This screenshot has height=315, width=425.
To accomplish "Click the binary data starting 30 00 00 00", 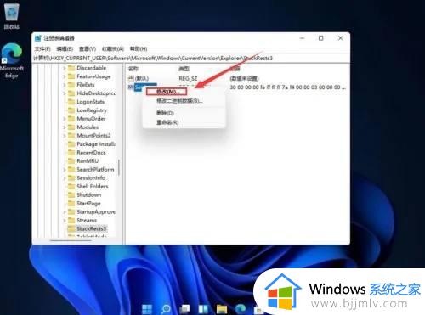I will [288, 87].
